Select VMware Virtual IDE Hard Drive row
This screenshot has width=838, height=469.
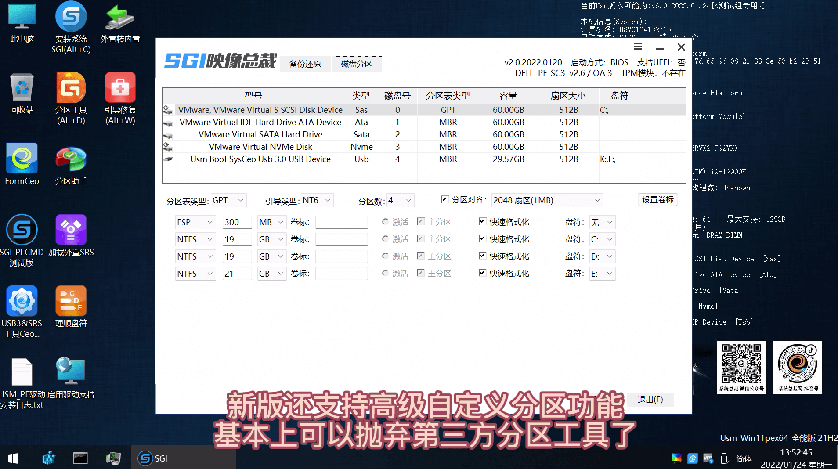pyautogui.click(x=424, y=122)
